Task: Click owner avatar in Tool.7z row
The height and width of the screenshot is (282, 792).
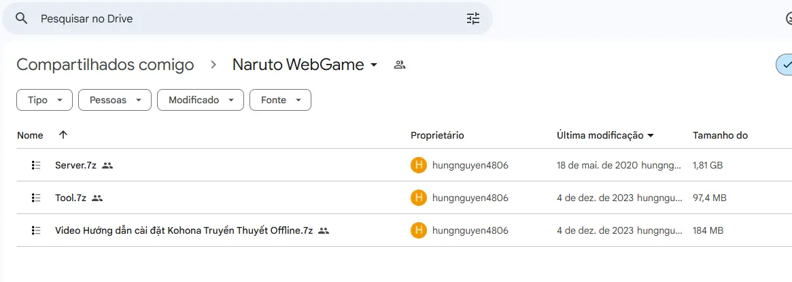Action: pos(418,198)
